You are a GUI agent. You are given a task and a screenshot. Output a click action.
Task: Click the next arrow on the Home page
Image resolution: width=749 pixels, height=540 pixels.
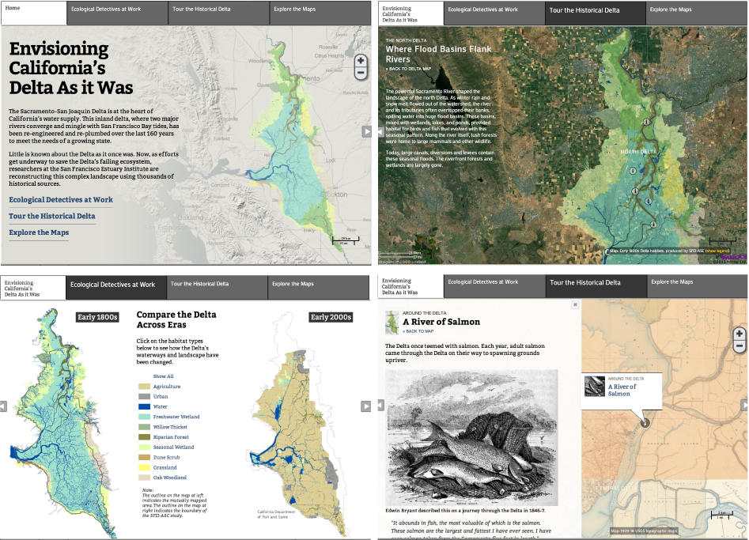[x=366, y=131]
